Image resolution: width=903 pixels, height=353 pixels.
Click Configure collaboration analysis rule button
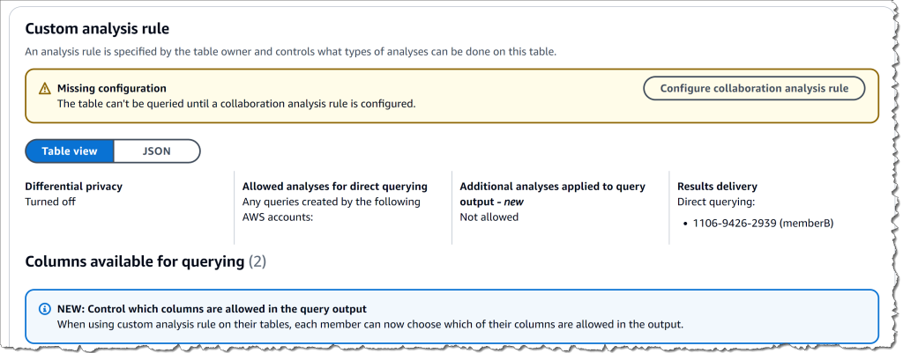[754, 88]
